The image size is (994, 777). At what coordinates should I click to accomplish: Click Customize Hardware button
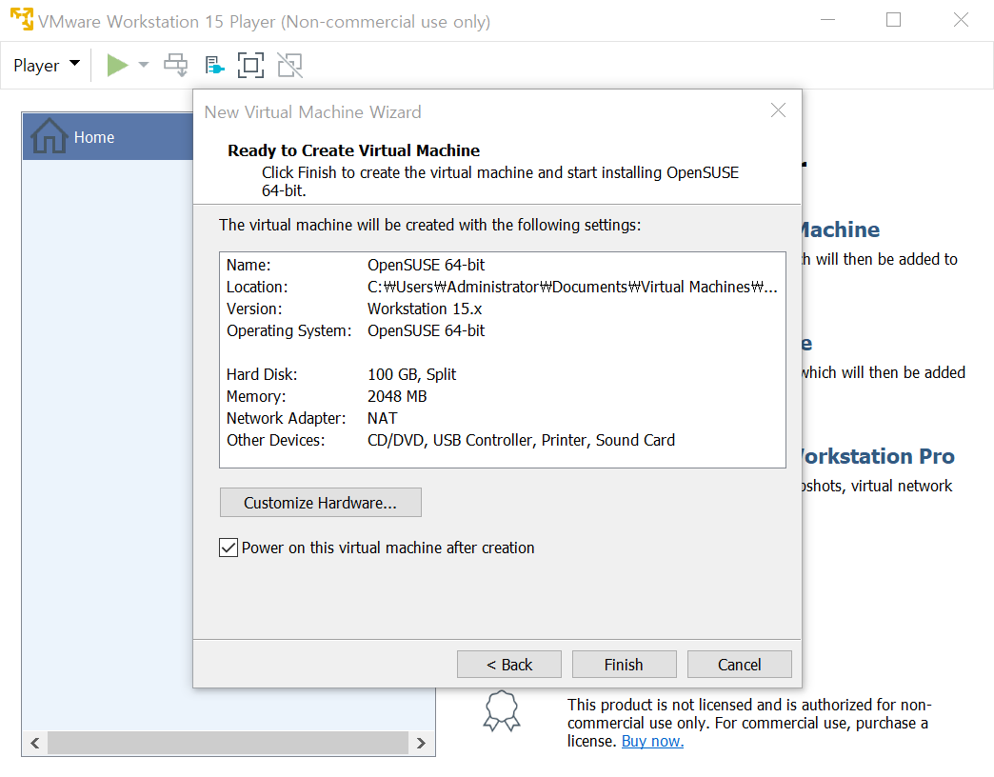click(x=320, y=503)
